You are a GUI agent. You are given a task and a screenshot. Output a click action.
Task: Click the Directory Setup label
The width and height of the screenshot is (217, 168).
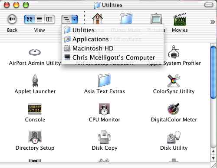pos(35,148)
